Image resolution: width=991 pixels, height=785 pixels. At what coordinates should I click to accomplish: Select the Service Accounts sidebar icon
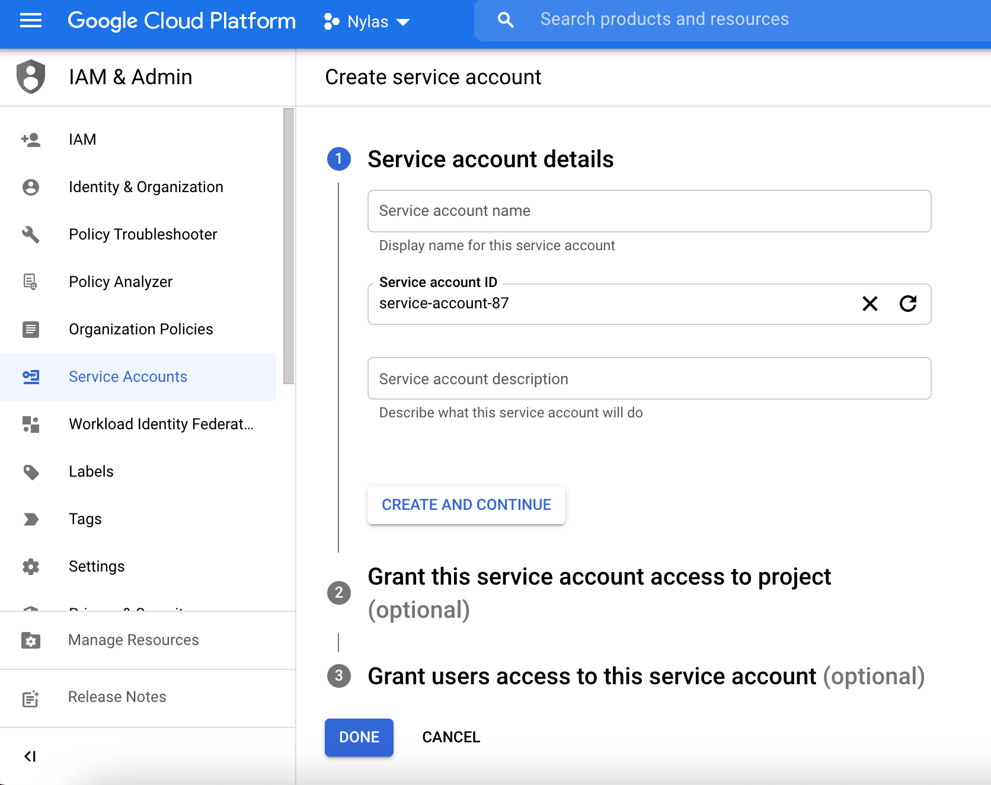click(30, 377)
